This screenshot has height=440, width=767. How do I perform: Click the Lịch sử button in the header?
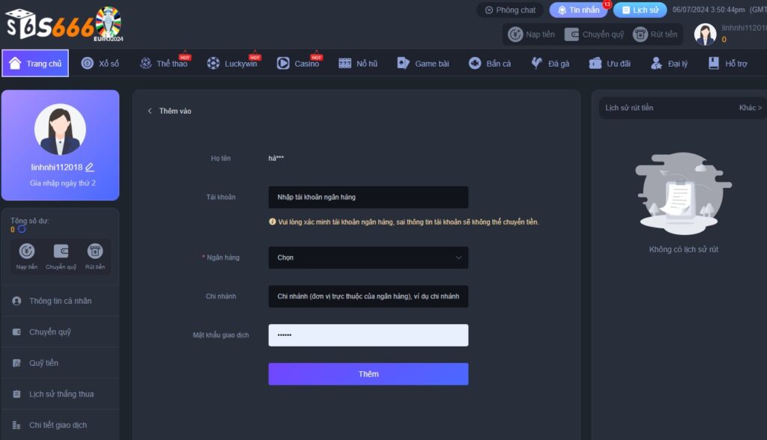coord(639,10)
